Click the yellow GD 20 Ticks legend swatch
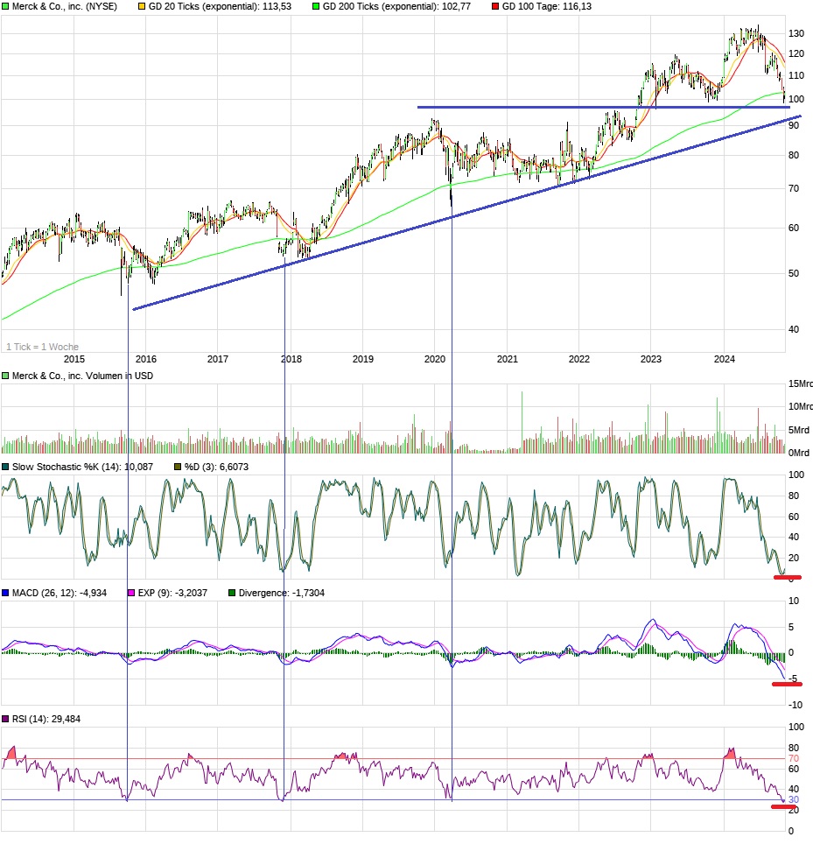Image resolution: width=813 pixels, height=844 pixels. [x=143, y=6]
